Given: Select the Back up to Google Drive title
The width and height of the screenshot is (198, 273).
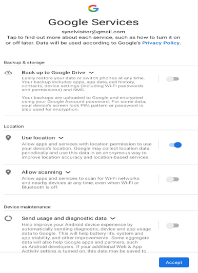Looking at the screenshot, I should tap(53, 73).
